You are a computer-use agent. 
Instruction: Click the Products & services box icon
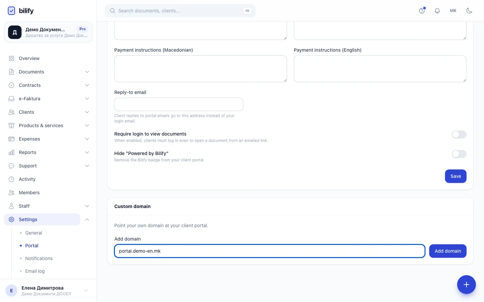coord(11,125)
